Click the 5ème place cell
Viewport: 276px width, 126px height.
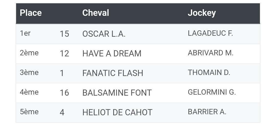pos(29,112)
